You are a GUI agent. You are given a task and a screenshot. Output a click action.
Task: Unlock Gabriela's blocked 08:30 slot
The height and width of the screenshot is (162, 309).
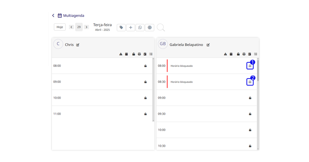(x=250, y=82)
